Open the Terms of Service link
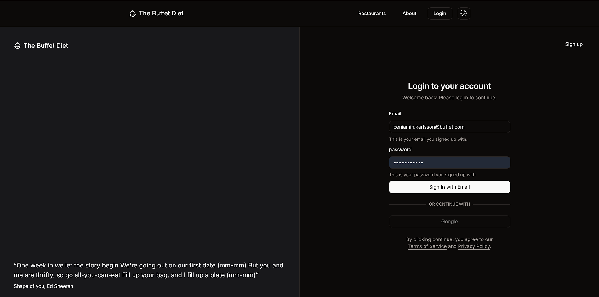599x297 pixels. (427, 246)
